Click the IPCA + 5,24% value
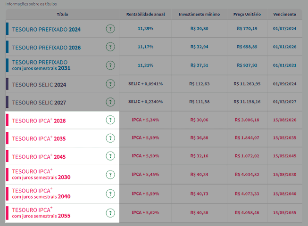The height and width of the screenshot is (226, 308). coord(145,120)
